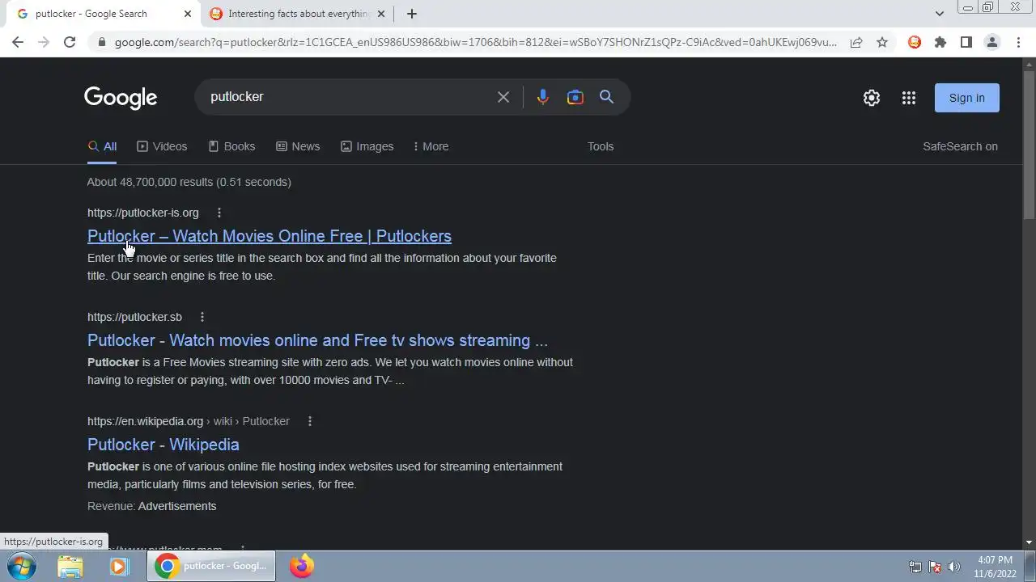Click inside the Google search box
The width and height of the screenshot is (1036, 582).
point(348,97)
